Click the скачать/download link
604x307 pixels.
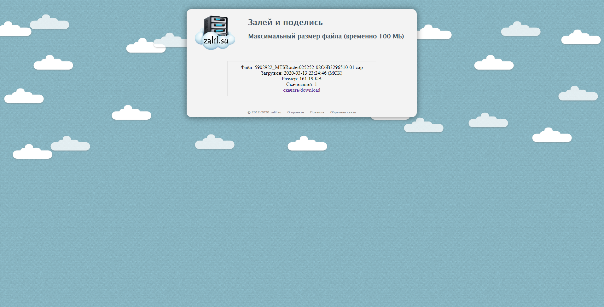tap(301, 90)
